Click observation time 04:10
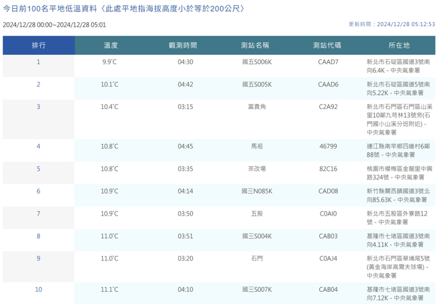Image resolution: width=439 pixels, height=304 pixels. (185, 289)
